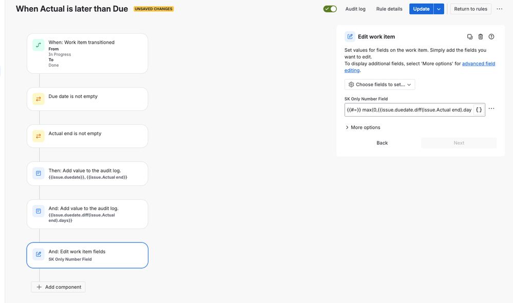This screenshot has height=303, width=513.
Task: Follow the advanced field editing link
Action: tap(478, 64)
